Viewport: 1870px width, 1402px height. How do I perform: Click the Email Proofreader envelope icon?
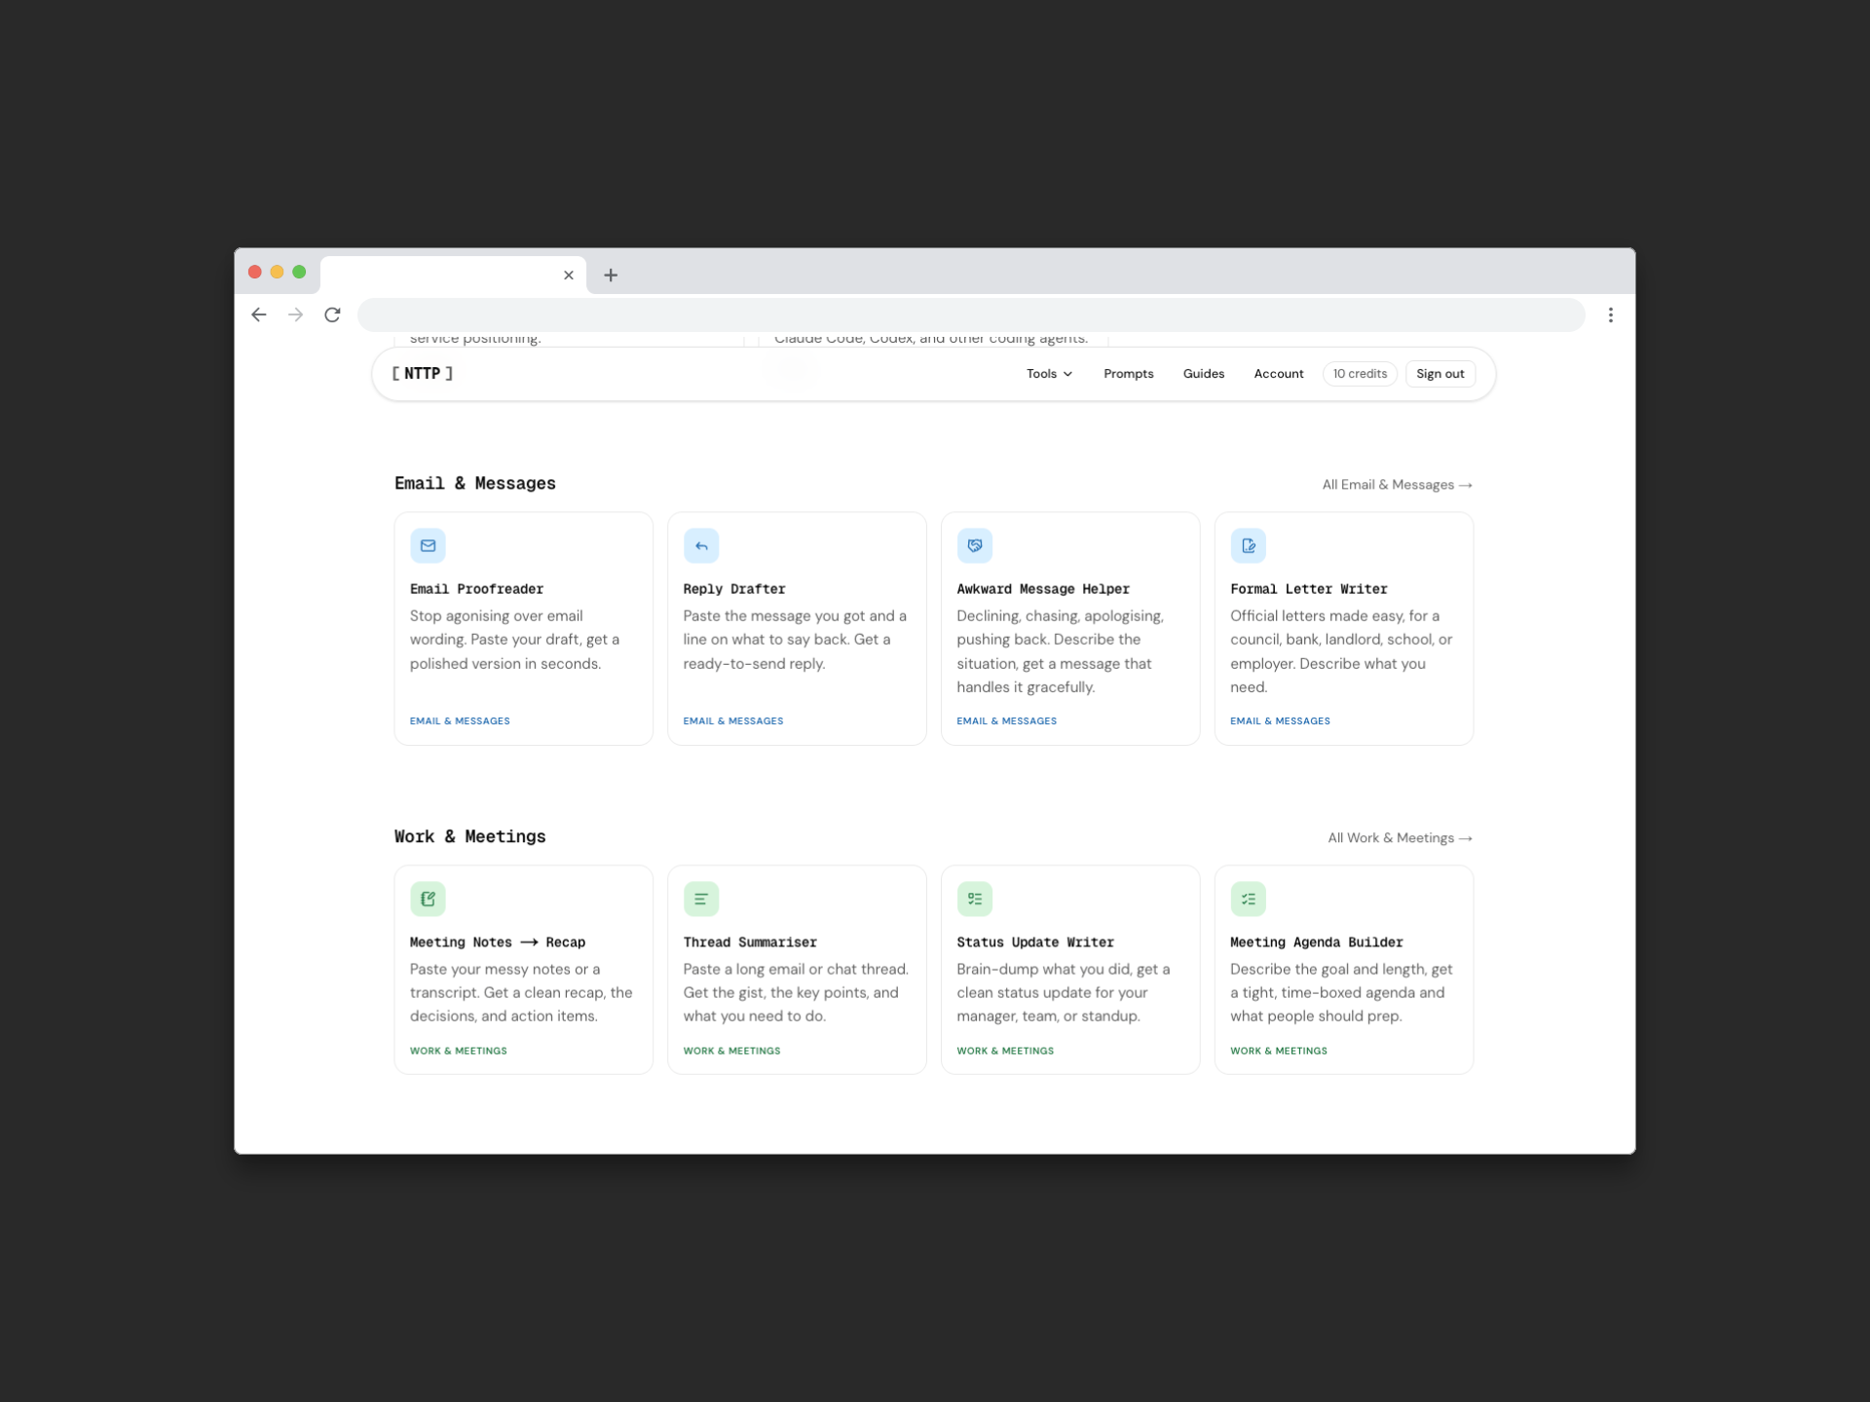428,545
